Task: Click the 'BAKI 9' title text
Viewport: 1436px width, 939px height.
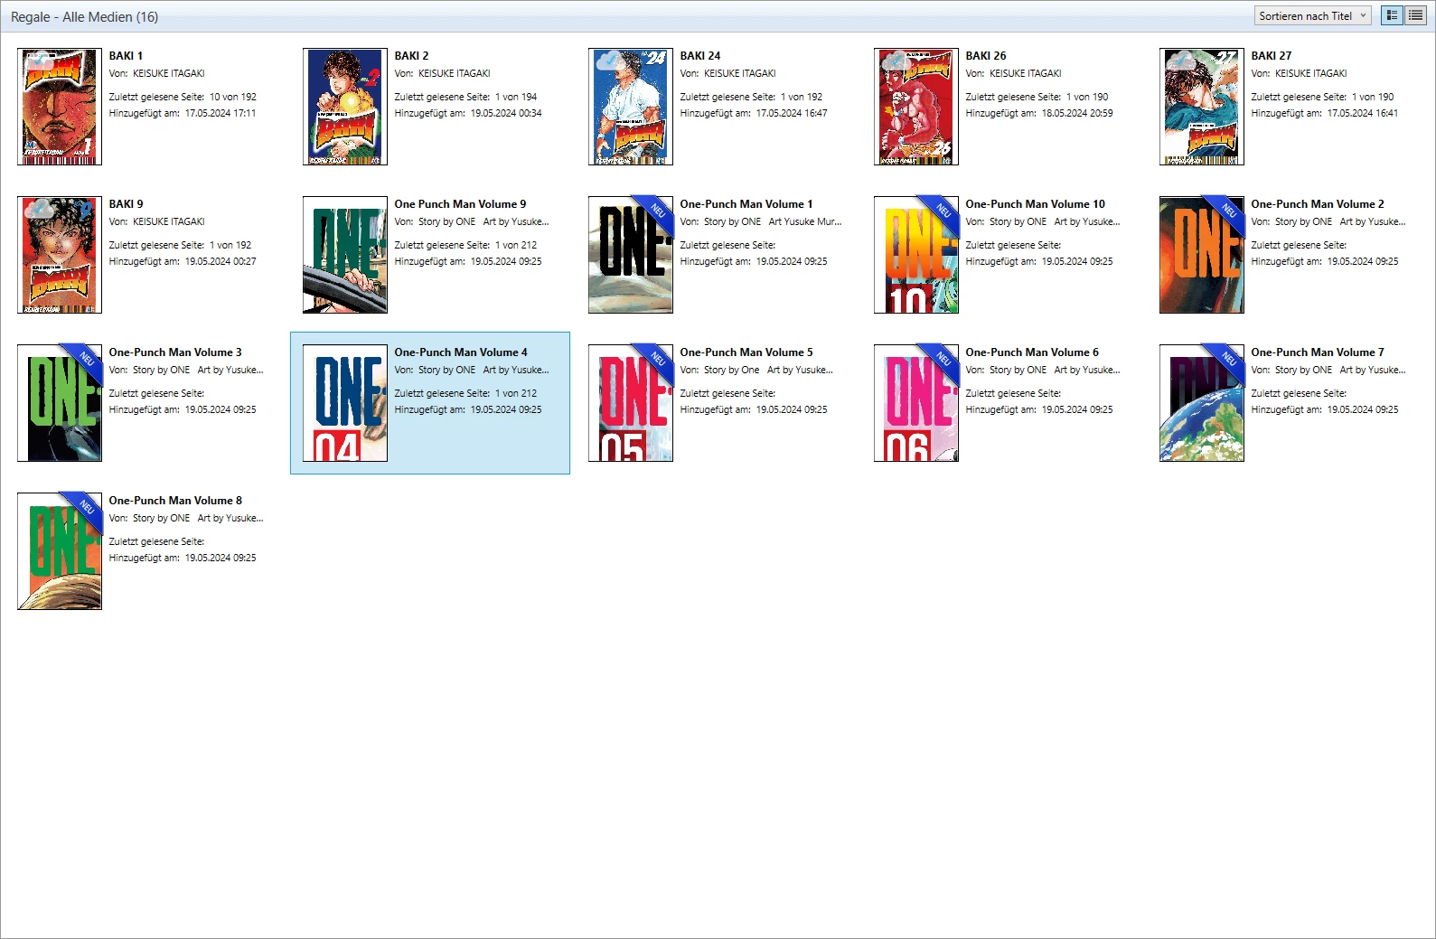Action: pos(126,204)
